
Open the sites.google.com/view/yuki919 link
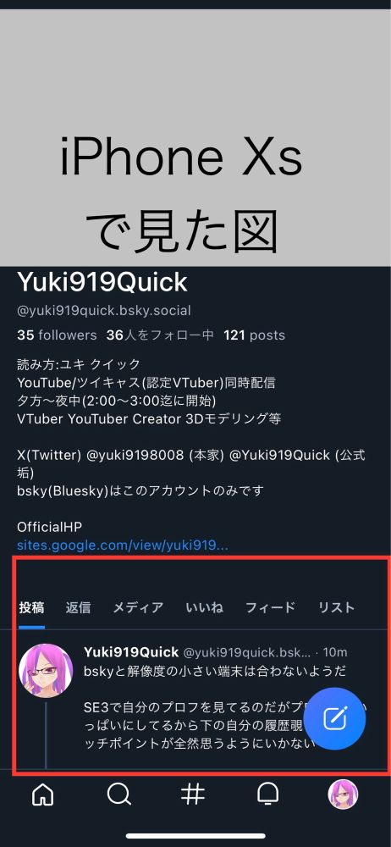pos(123,545)
